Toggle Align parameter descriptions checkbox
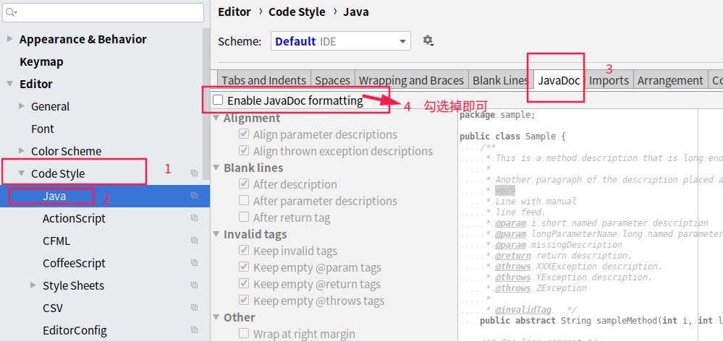The width and height of the screenshot is (723, 341). pos(244,134)
